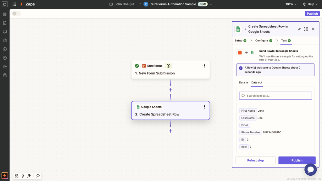Image resolution: width=322 pixels, height=181 pixels.
Task: Open the 110% zoom level dropdown
Action: (291, 4)
